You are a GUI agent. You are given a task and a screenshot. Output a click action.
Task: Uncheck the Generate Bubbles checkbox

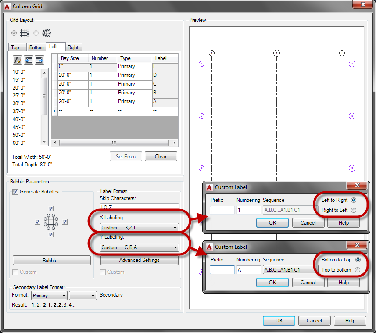pos(15,192)
